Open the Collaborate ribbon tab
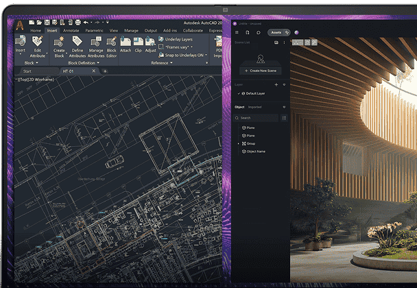This screenshot has width=417, height=288. click(193, 31)
